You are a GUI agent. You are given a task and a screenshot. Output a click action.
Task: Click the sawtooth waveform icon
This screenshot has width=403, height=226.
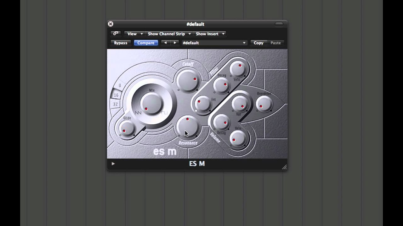click(x=138, y=113)
